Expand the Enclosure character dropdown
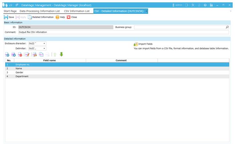 coord(44,43)
